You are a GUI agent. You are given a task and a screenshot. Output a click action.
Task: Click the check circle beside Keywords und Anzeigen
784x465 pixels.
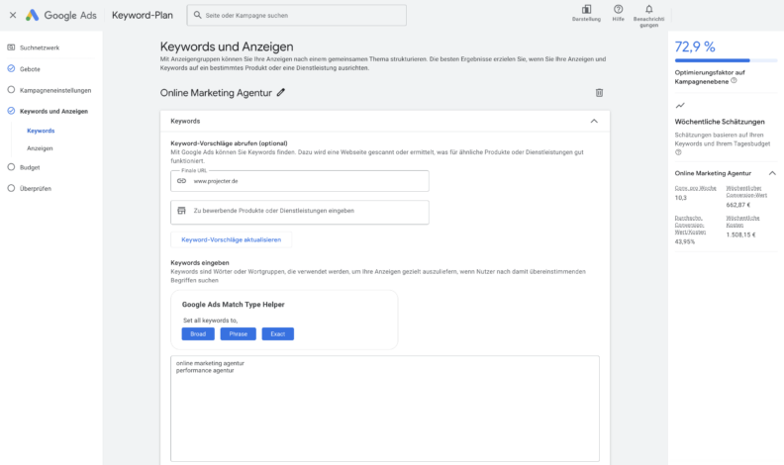coord(11,111)
